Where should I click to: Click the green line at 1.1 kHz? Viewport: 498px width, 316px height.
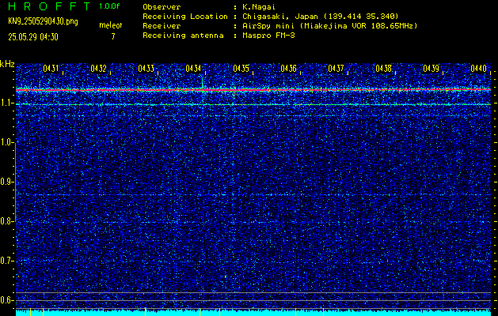(x=253, y=104)
